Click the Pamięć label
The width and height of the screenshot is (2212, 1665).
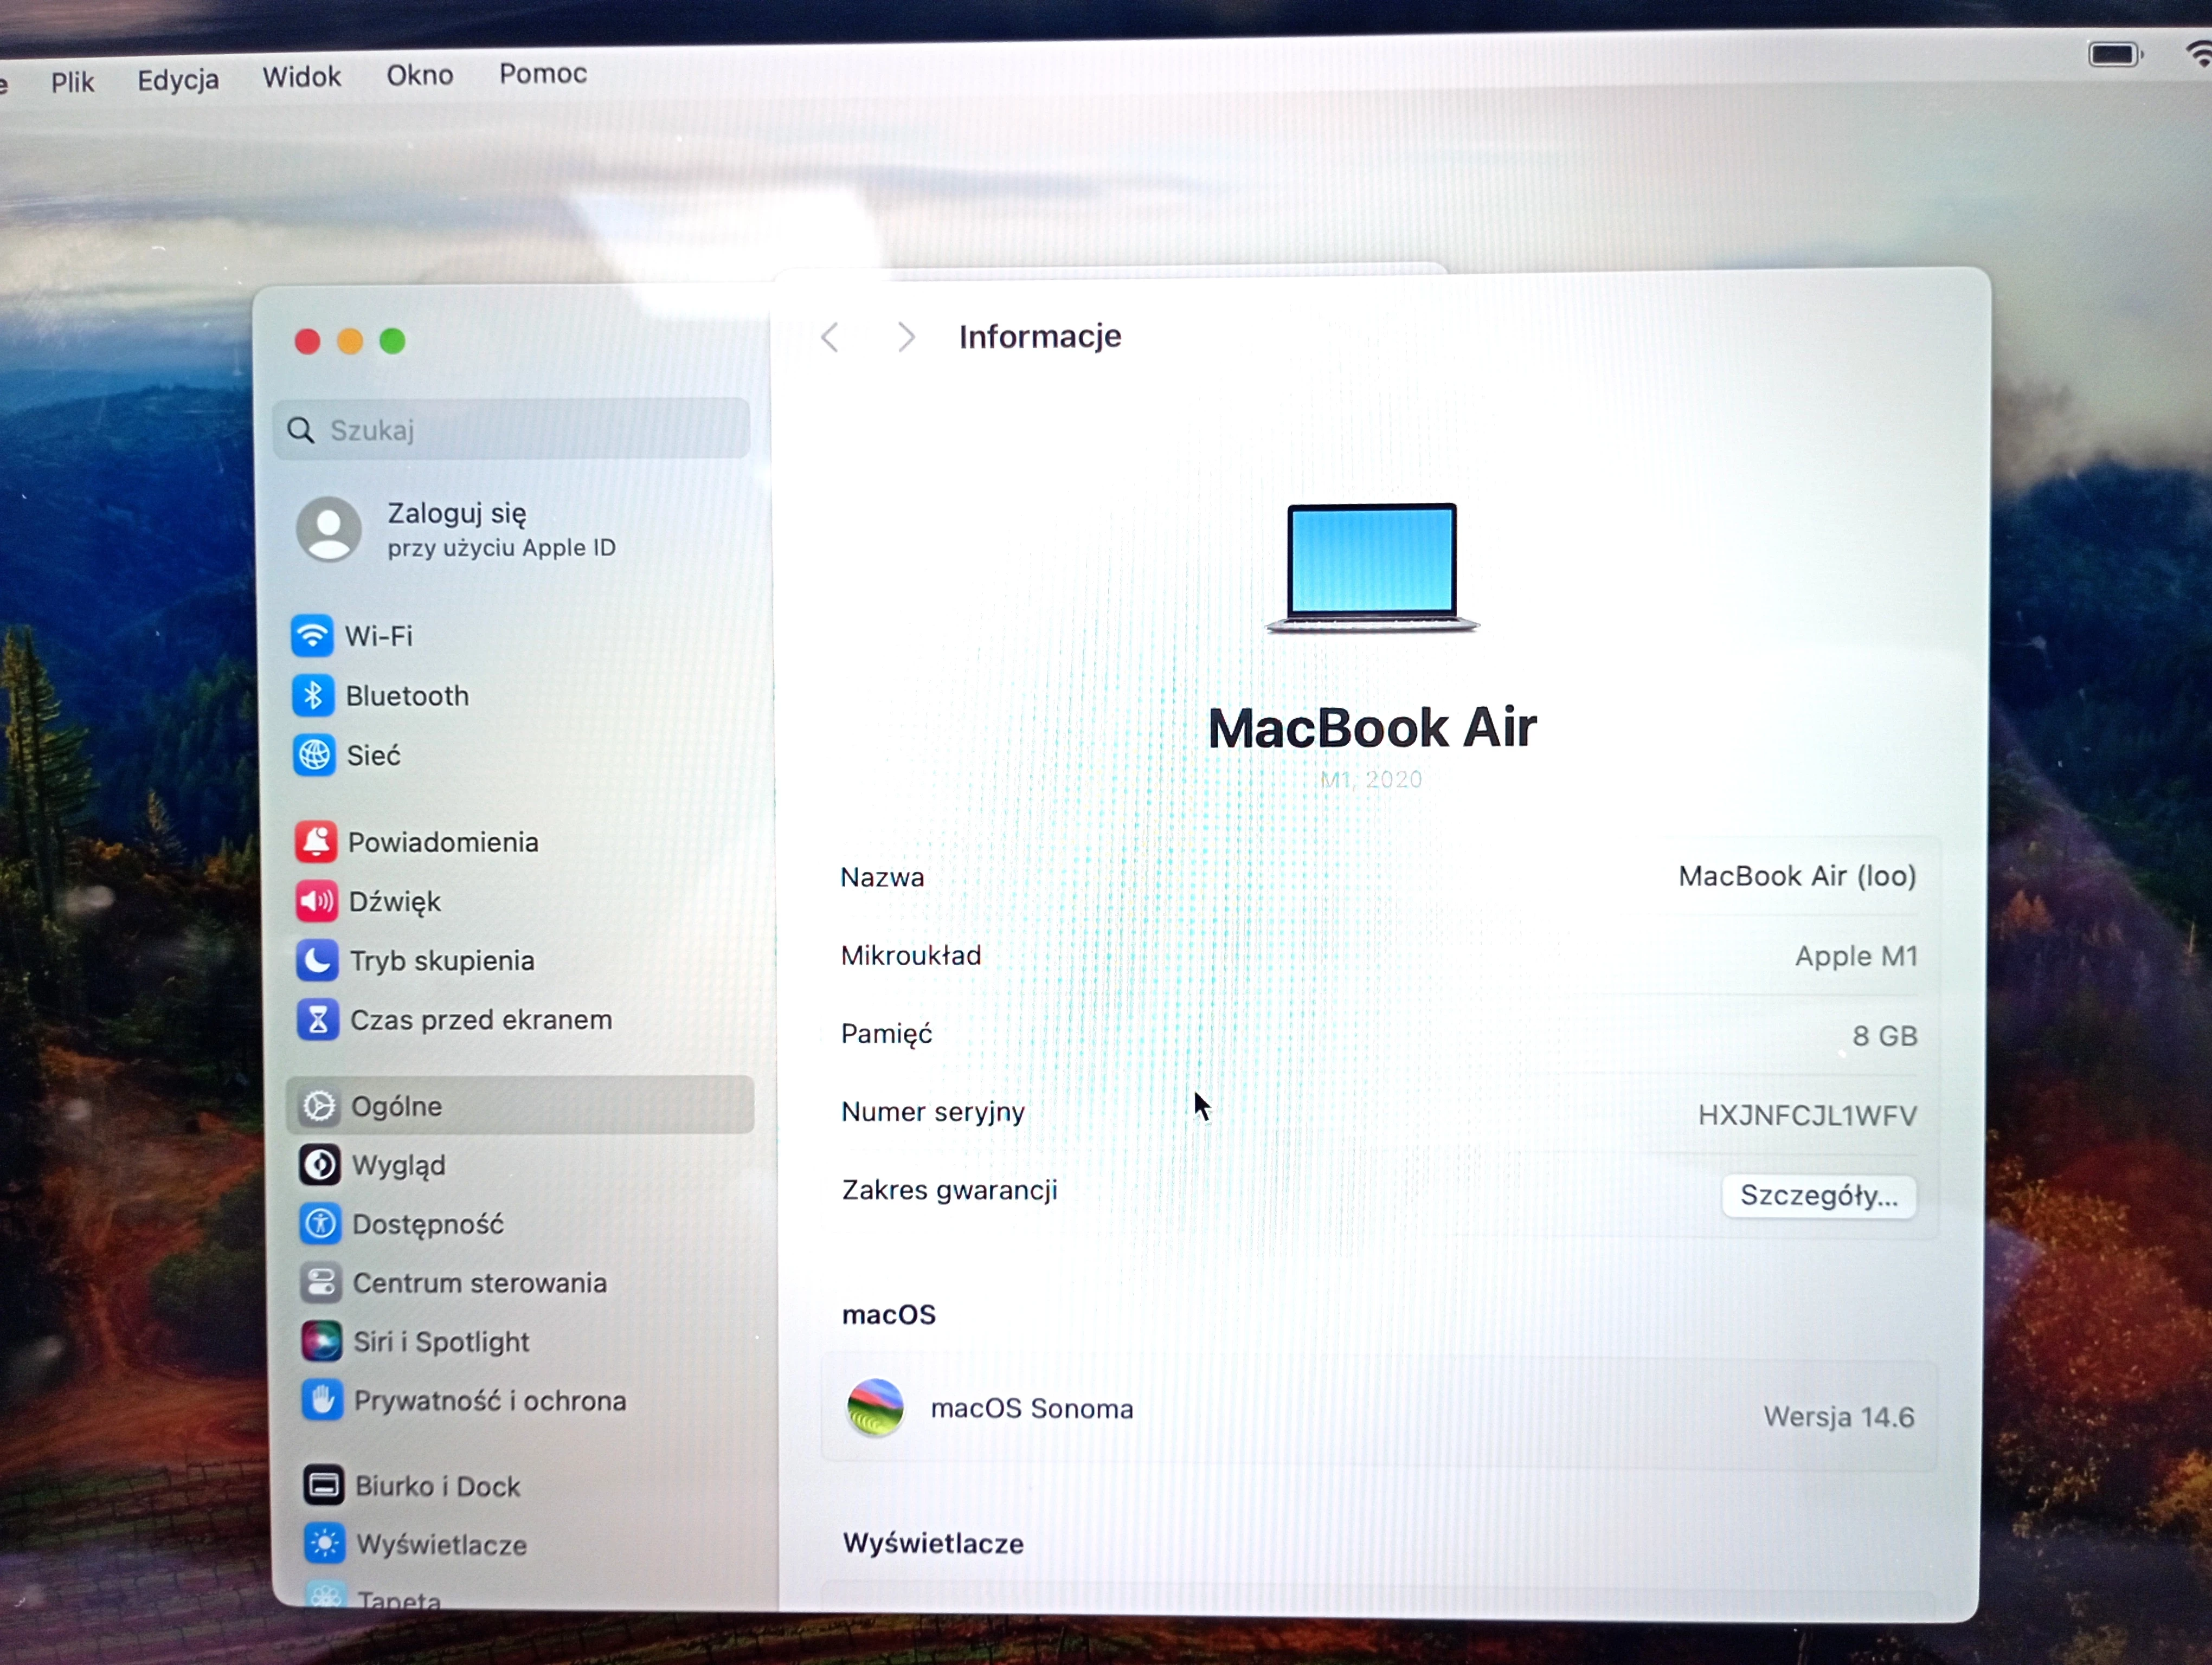click(887, 1034)
